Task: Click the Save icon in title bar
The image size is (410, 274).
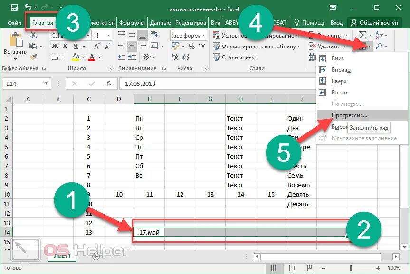Action: coord(14,8)
